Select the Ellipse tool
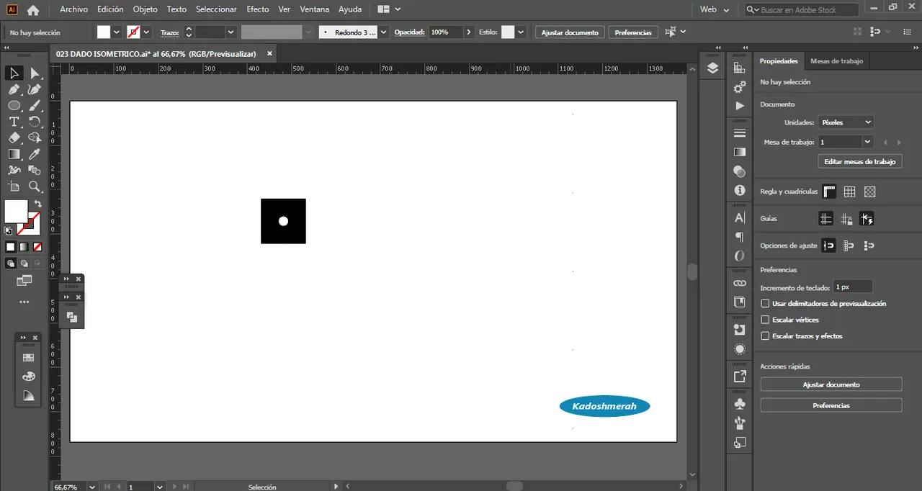This screenshot has height=491, width=922. [x=14, y=106]
